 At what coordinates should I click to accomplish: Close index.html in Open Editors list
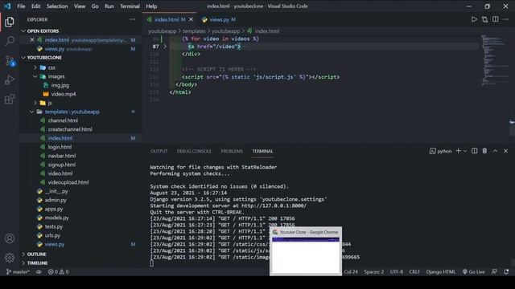[x=32, y=39]
